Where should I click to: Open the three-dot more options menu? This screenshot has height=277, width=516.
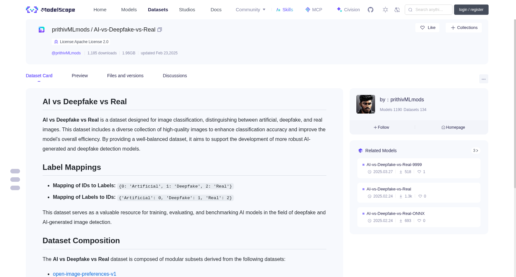[x=484, y=79]
